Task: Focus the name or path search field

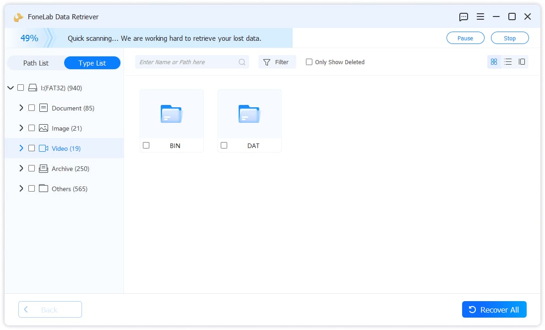Action: [x=192, y=62]
